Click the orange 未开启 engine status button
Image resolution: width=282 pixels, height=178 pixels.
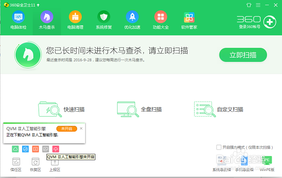67,129
